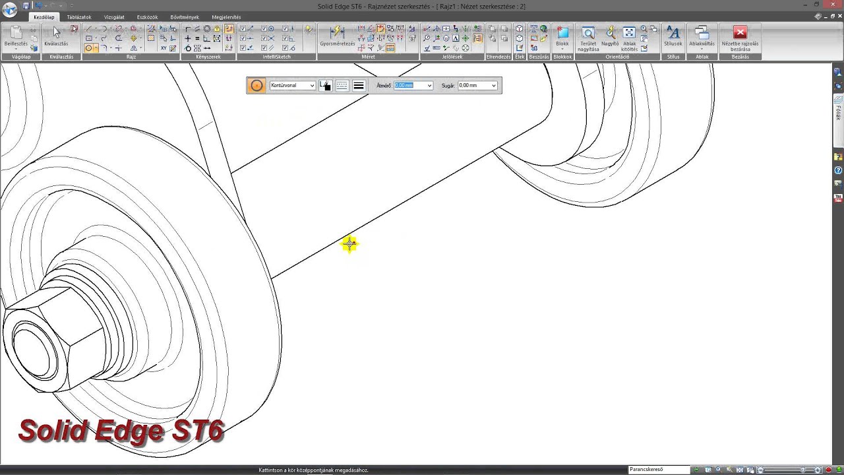Toggle first IntelliSketch checkbox in bottom row
844x475 pixels.
click(243, 47)
